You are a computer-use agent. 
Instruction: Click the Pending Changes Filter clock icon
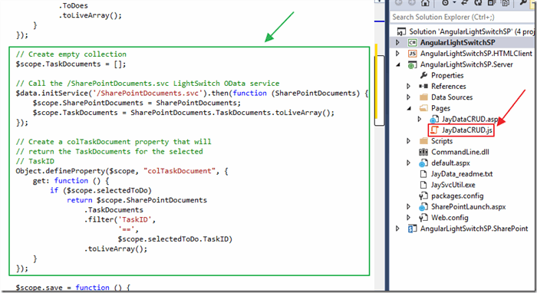point(445,3)
